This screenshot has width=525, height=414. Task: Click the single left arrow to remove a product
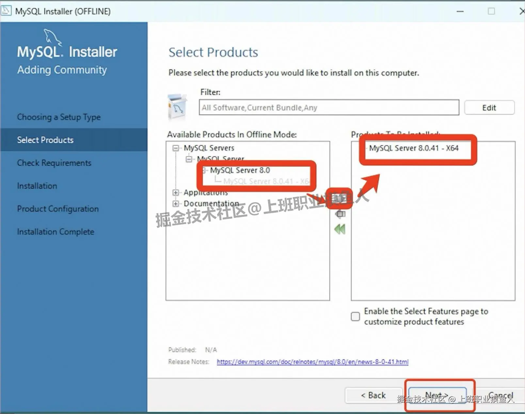[340, 214]
